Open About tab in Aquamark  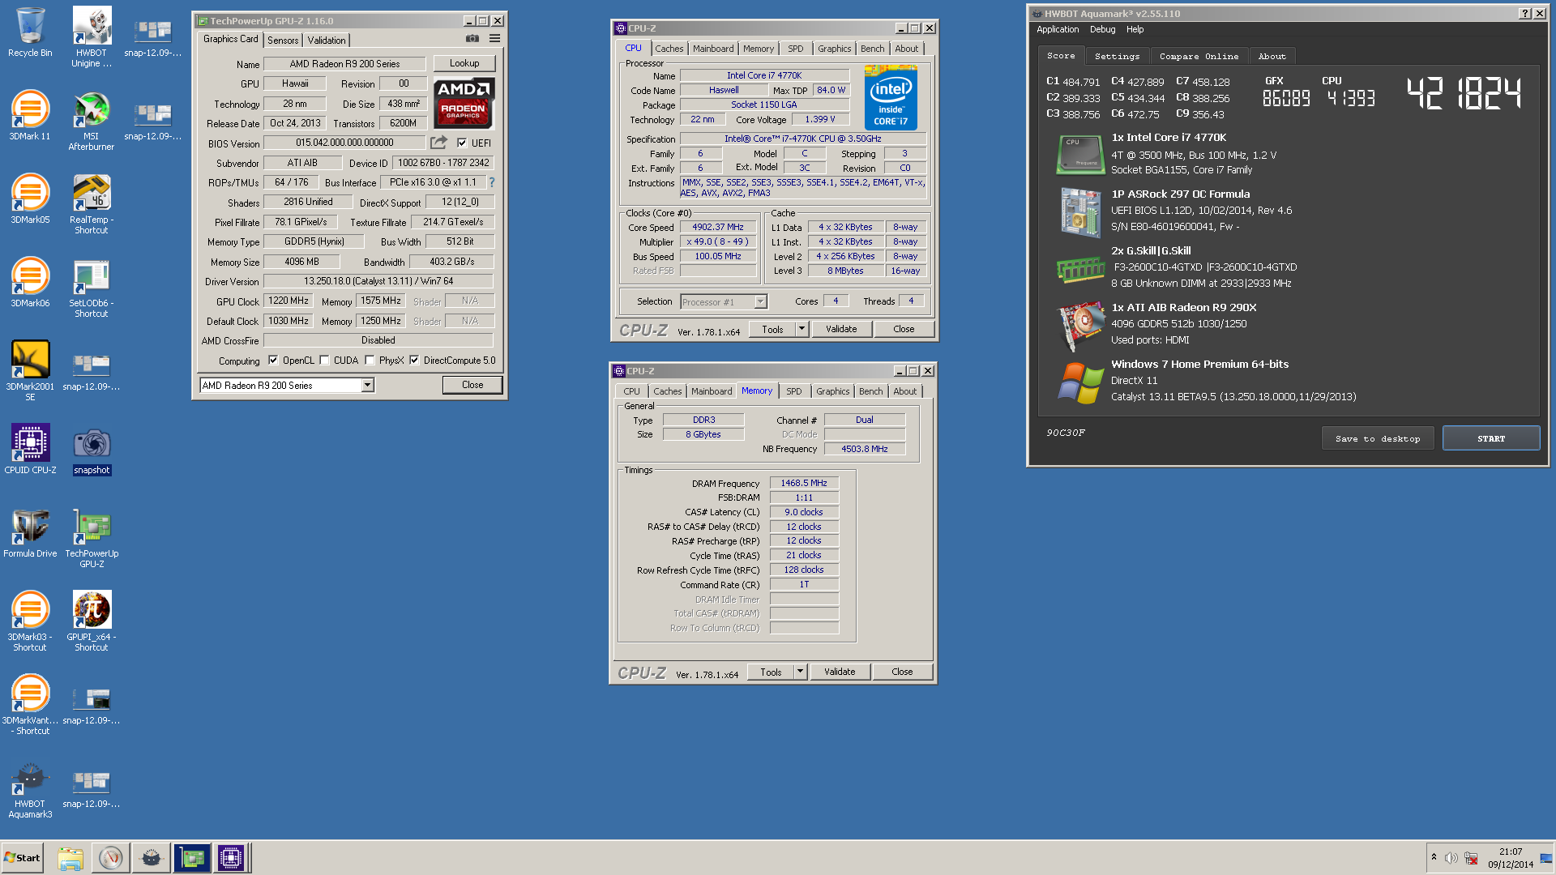(1272, 57)
